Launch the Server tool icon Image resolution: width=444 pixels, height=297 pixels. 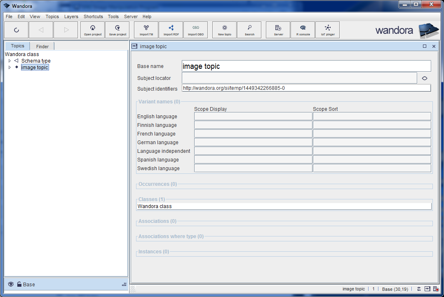click(278, 30)
